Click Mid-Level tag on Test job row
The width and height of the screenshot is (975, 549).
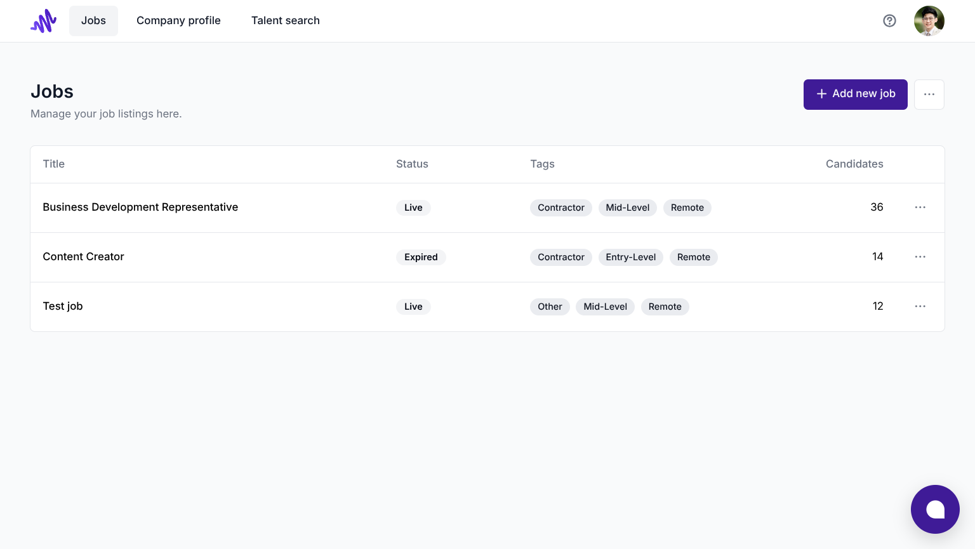(x=605, y=307)
